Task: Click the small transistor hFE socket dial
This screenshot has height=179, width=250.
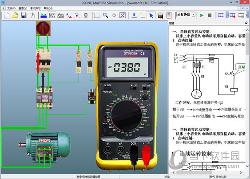Action: pos(145,97)
